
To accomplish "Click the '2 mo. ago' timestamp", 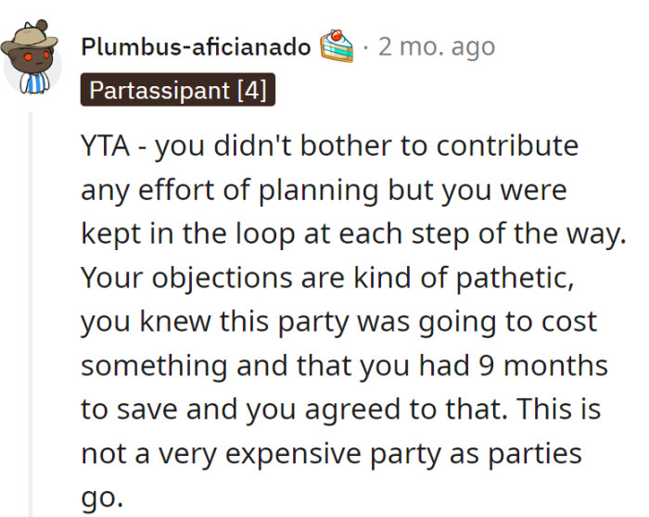I will click(436, 46).
